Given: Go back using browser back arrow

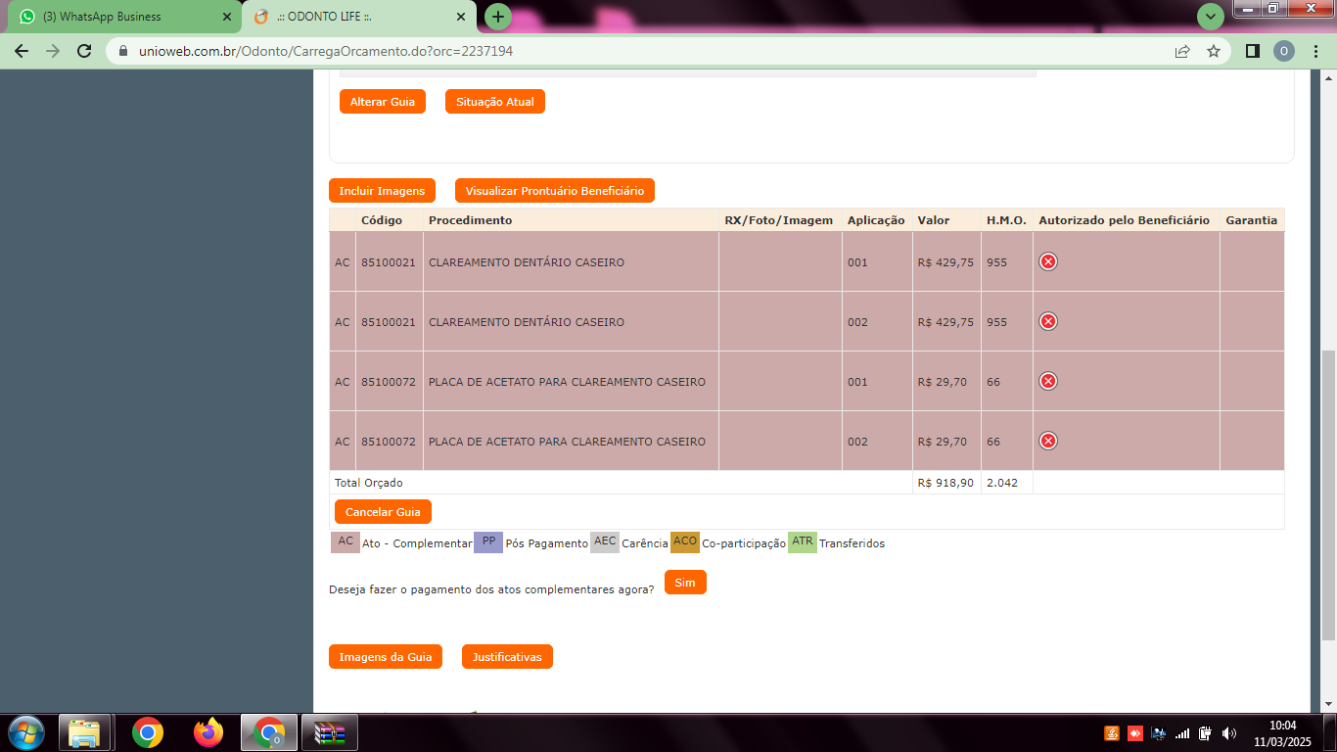Looking at the screenshot, I should point(22,51).
